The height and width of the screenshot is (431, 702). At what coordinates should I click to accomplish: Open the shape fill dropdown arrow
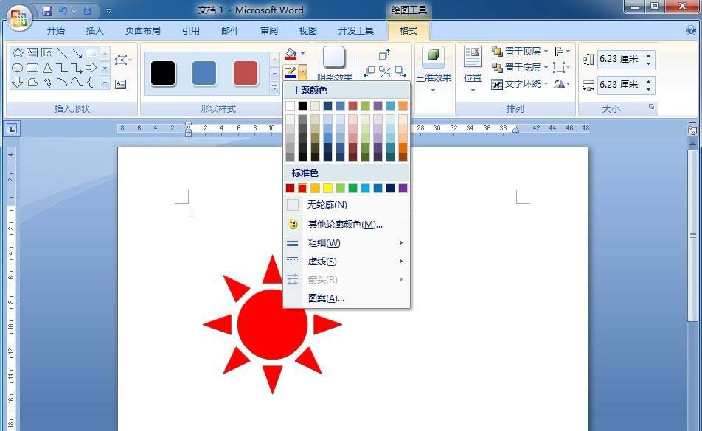click(303, 54)
